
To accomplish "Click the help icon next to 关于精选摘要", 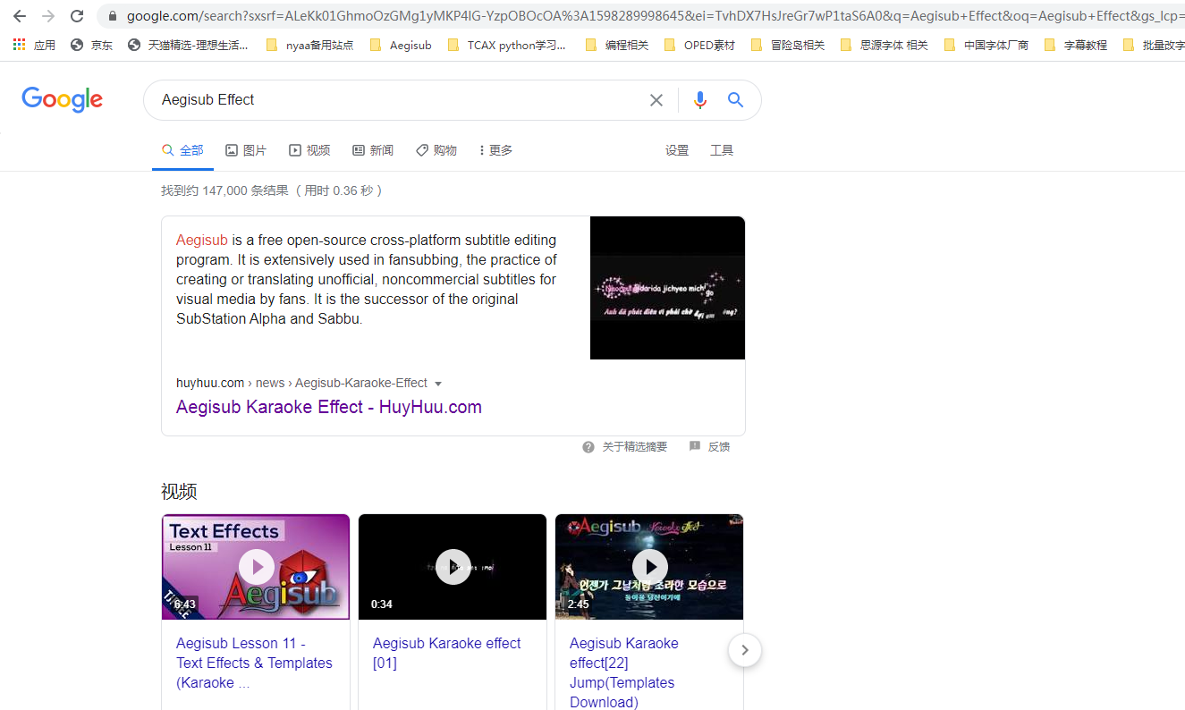I will [x=588, y=447].
